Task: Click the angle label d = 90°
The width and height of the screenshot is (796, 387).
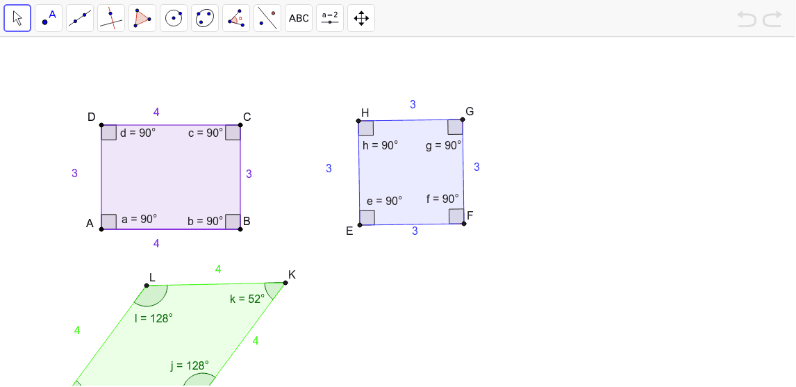Action: [x=138, y=133]
